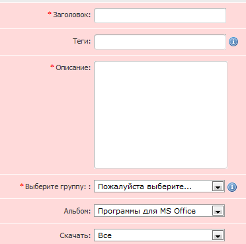Open the Выберите группу dropdown
This screenshot has height=244, width=246.
click(159, 186)
